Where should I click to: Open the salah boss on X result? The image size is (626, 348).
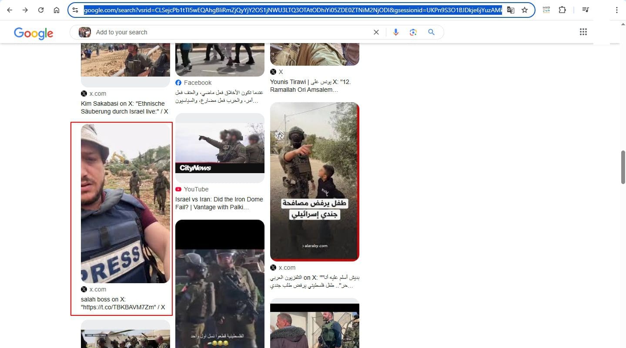pyautogui.click(x=123, y=303)
